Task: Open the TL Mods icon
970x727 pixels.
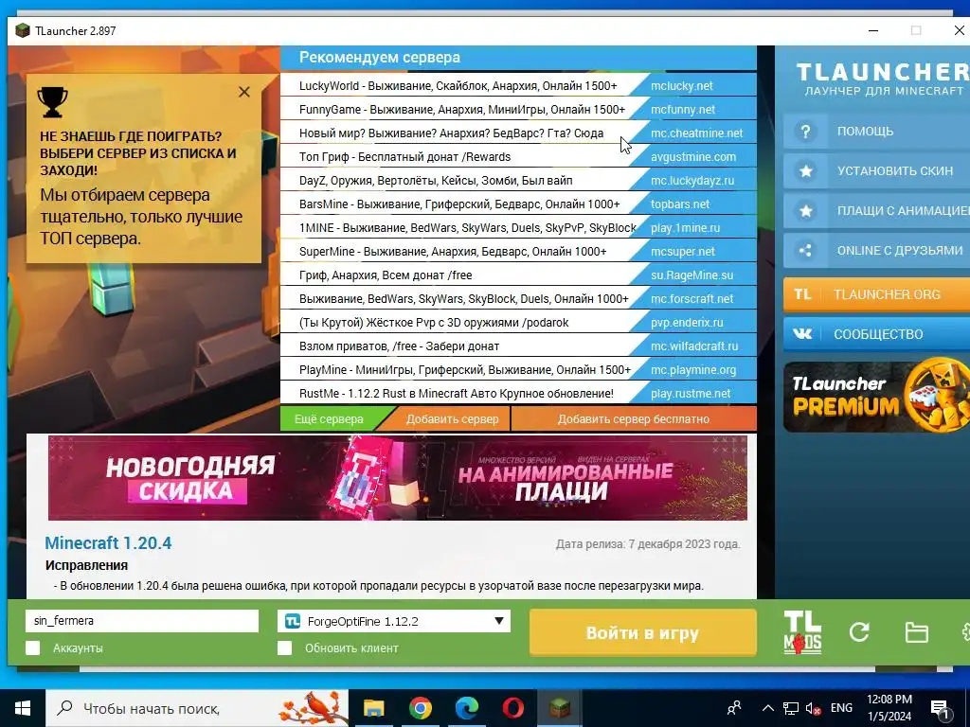Action: (802, 632)
